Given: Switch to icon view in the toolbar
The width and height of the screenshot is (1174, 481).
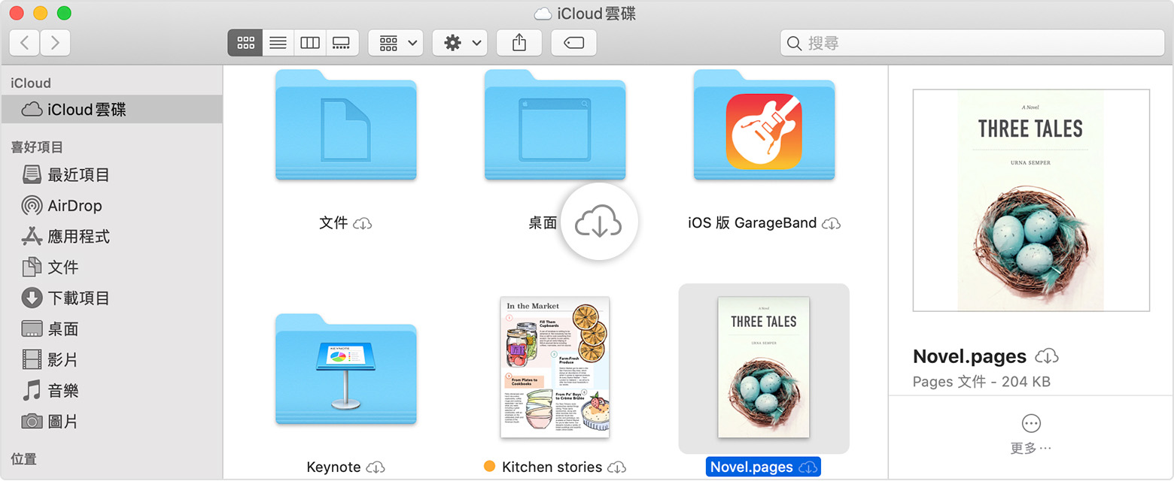Looking at the screenshot, I should click(245, 42).
